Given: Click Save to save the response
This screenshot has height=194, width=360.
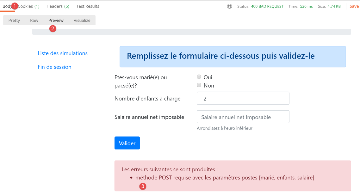Looking at the screenshot, I should click(354, 6).
